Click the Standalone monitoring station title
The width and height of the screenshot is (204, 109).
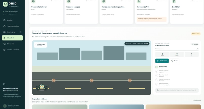pyautogui.click(x=113, y=7)
